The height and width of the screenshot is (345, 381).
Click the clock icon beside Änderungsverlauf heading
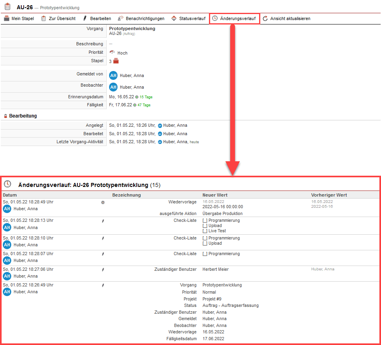(8, 184)
